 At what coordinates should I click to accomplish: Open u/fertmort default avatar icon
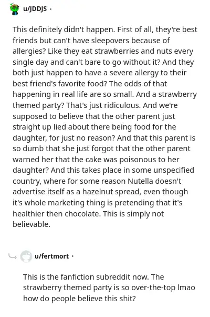click(26, 256)
